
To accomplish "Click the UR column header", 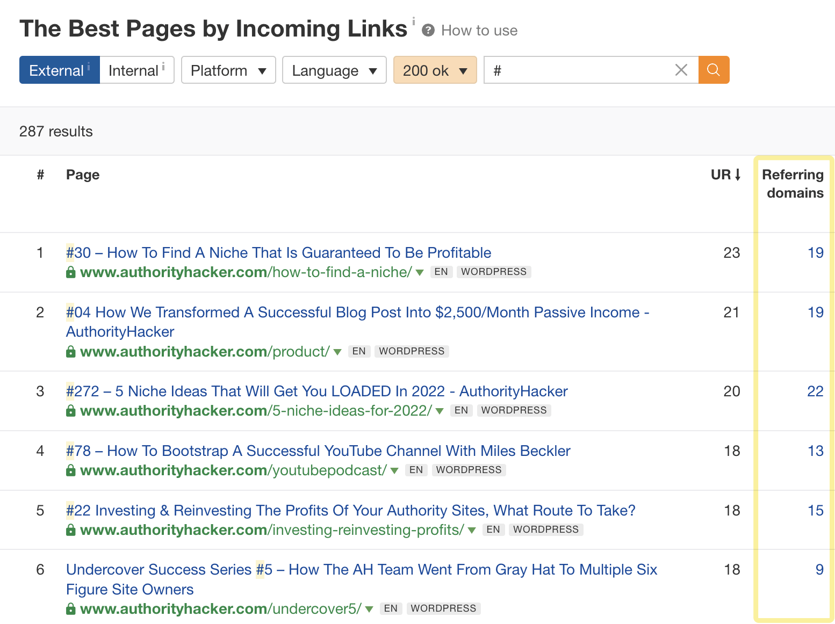I will (x=721, y=175).
